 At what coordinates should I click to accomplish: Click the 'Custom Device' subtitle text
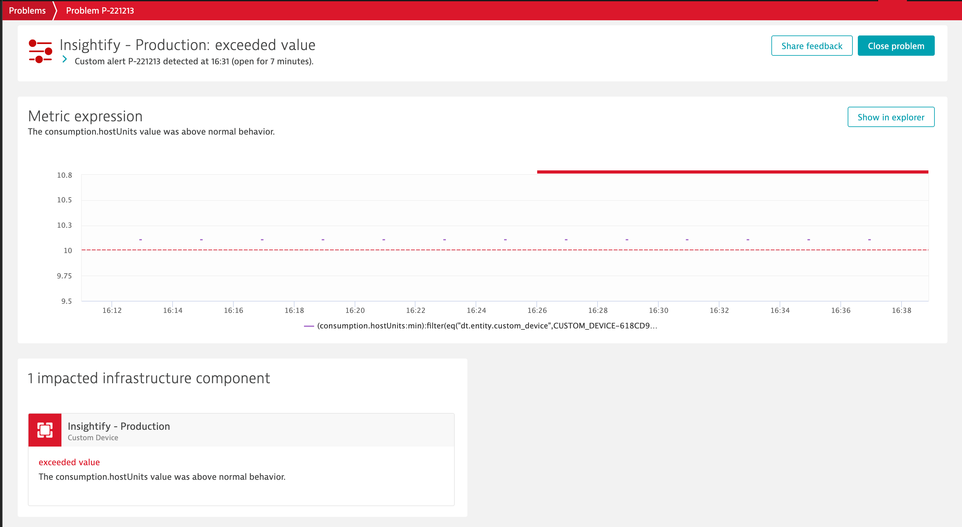pyautogui.click(x=92, y=438)
